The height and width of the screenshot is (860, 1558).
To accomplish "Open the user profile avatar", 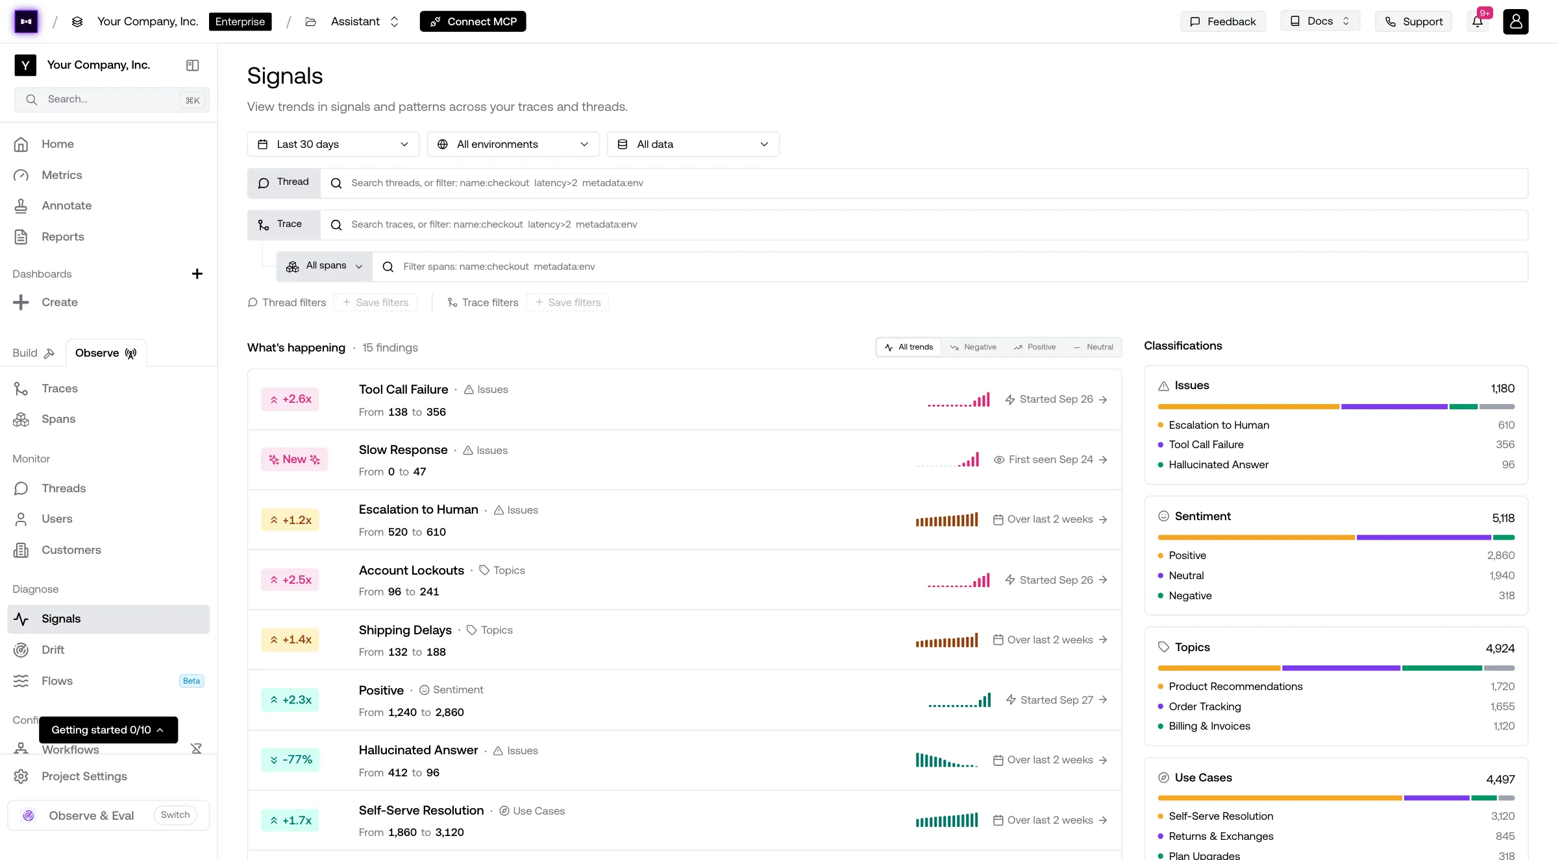I will (1516, 21).
